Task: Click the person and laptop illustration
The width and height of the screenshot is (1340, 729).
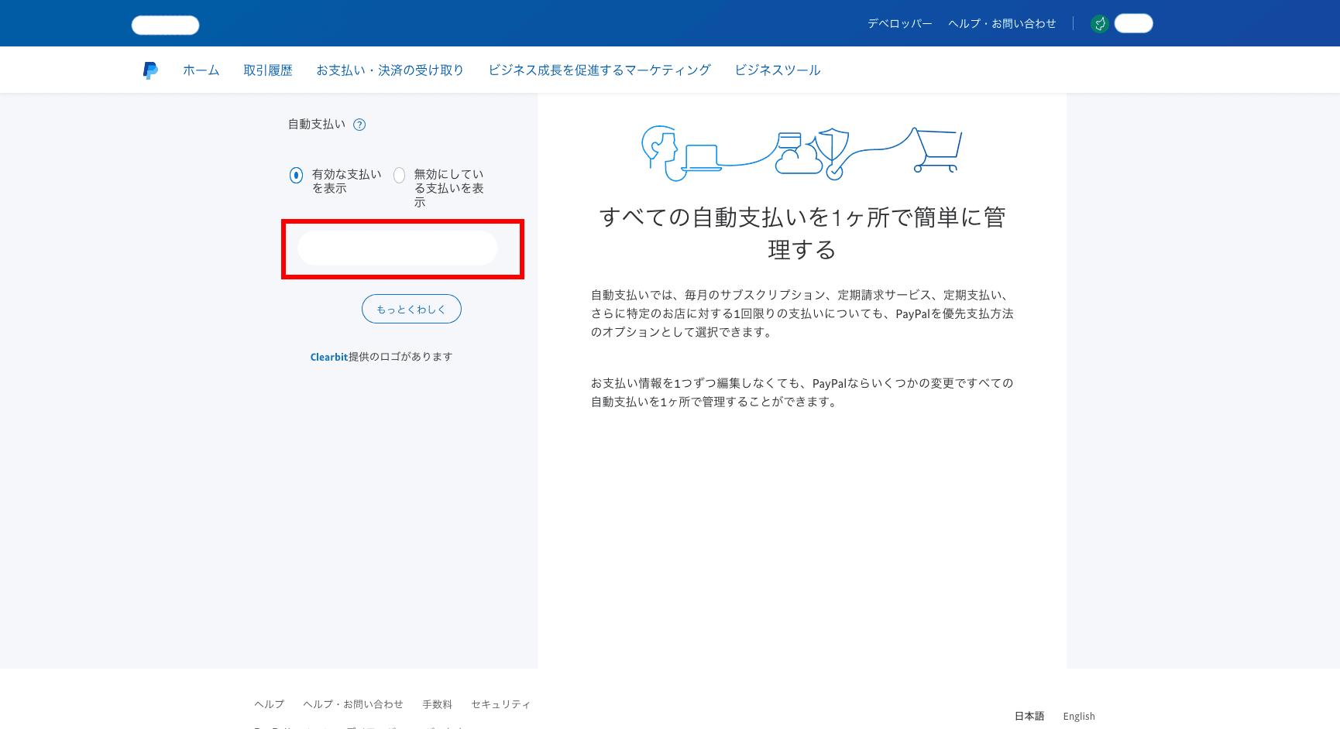Action: coord(680,153)
